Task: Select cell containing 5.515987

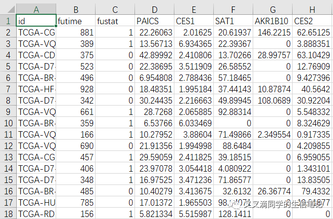Action: pyautogui.click(x=194, y=214)
